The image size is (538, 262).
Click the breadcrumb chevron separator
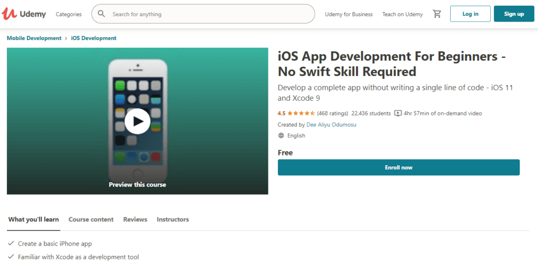coord(66,38)
